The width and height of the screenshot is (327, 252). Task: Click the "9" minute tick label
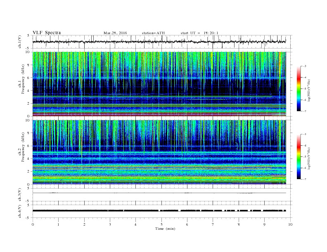point(264,224)
